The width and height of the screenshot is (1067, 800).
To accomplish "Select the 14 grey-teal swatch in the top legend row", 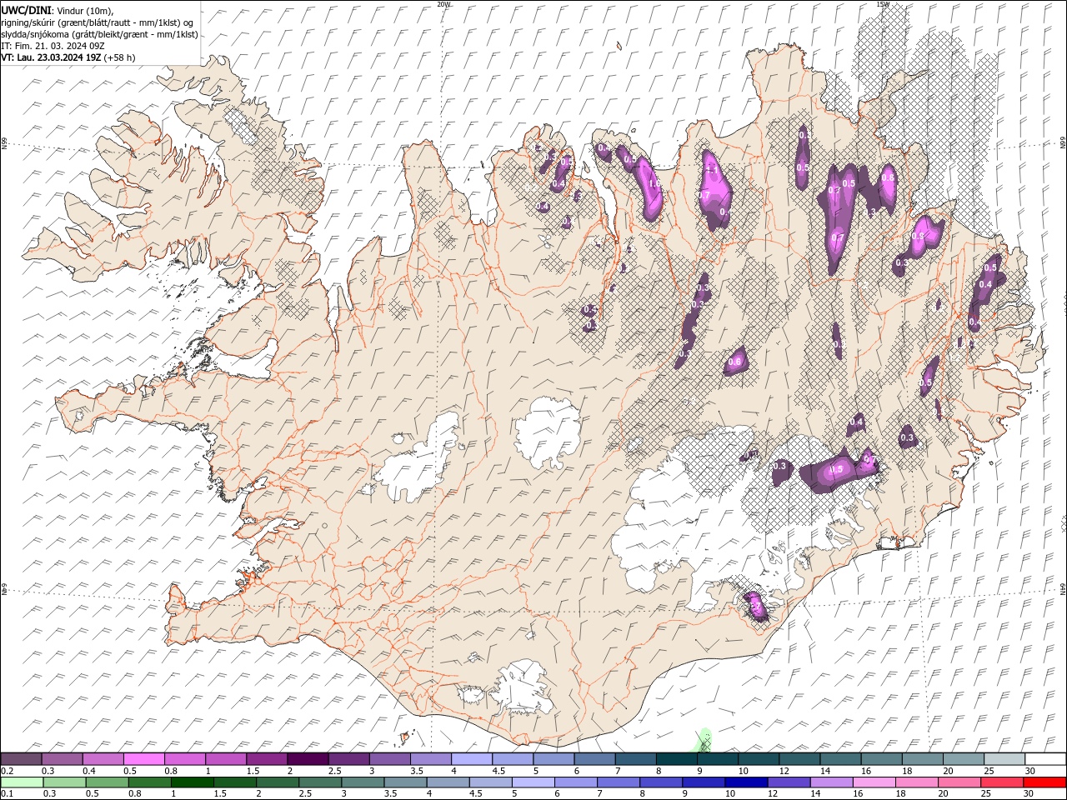I will [x=840, y=759].
